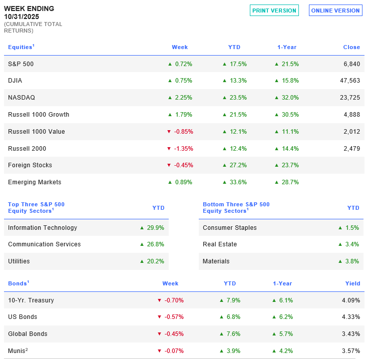The width and height of the screenshot is (369, 359).
Task: Click Bottom Three S&P 500 Equity Sectors heading
Action: click(x=236, y=208)
